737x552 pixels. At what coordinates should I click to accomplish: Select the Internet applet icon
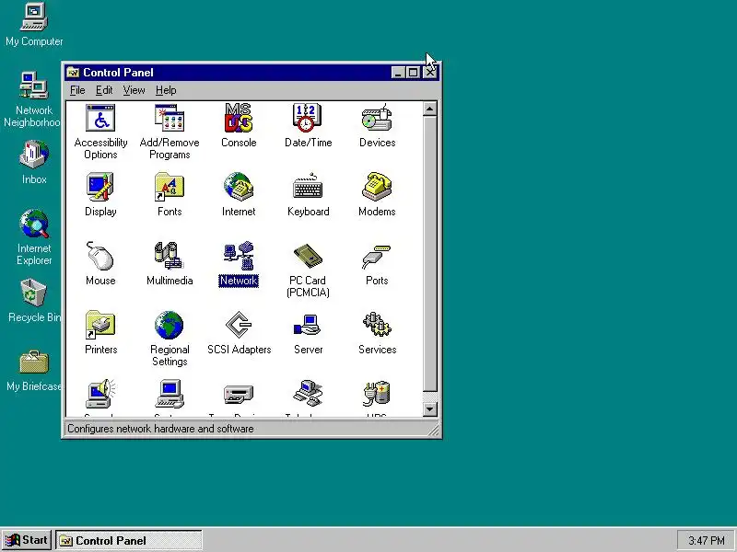[x=239, y=187]
